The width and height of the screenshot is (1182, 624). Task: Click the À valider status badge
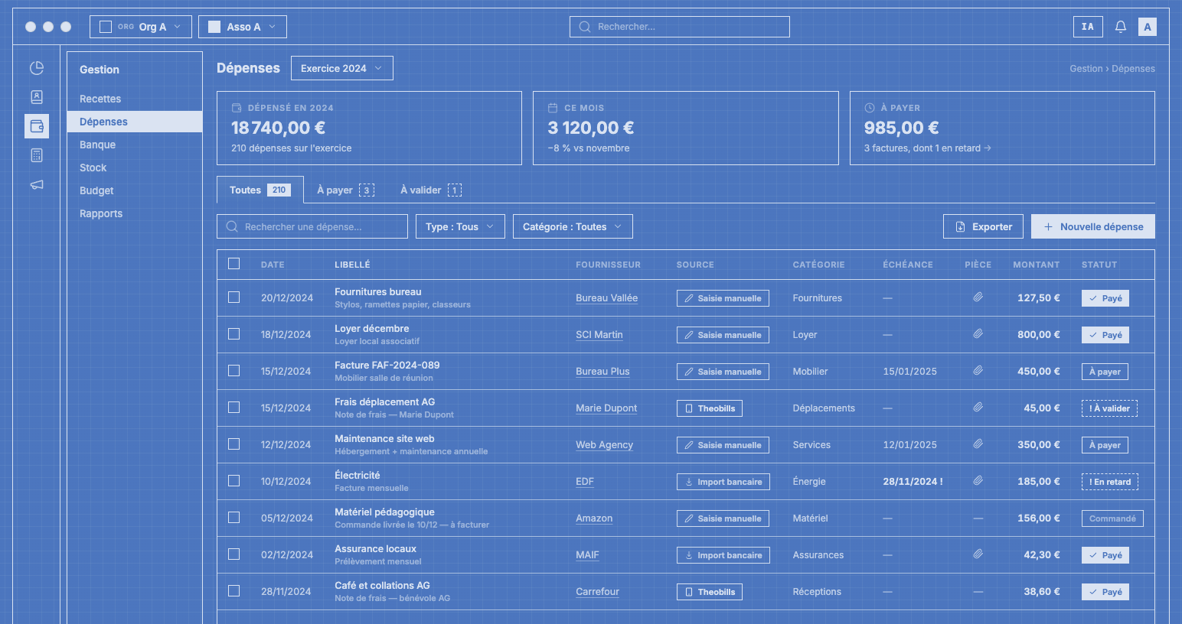tap(1109, 408)
